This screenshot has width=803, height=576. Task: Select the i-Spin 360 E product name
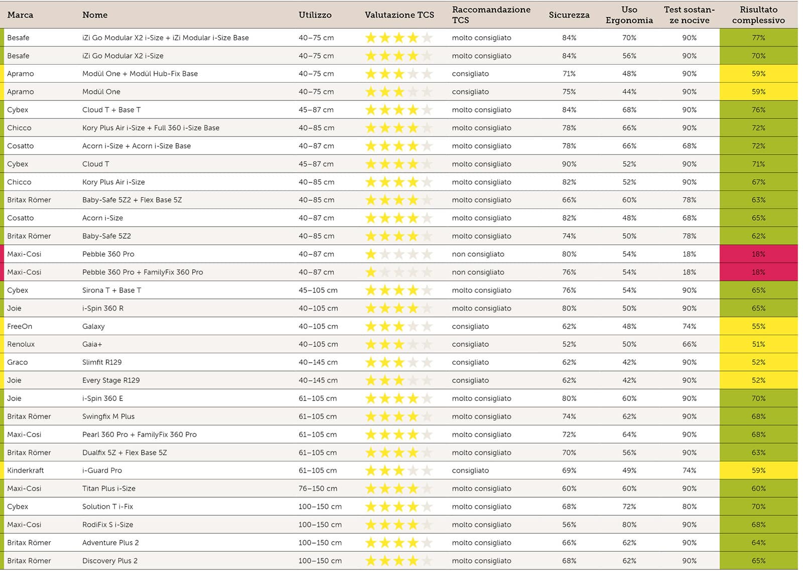tap(102, 398)
